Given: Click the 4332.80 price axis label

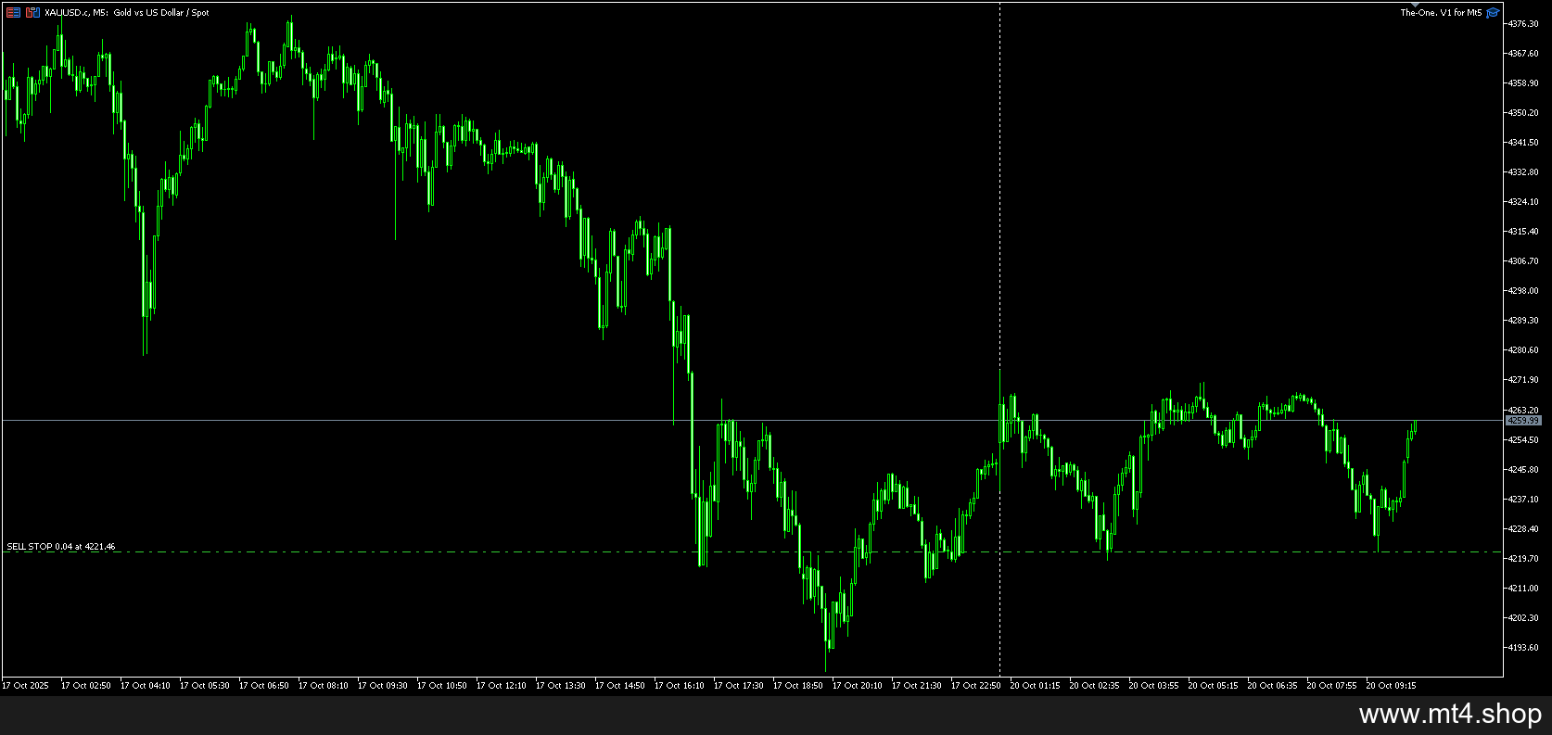Looking at the screenshot, I should (1523, 172).
